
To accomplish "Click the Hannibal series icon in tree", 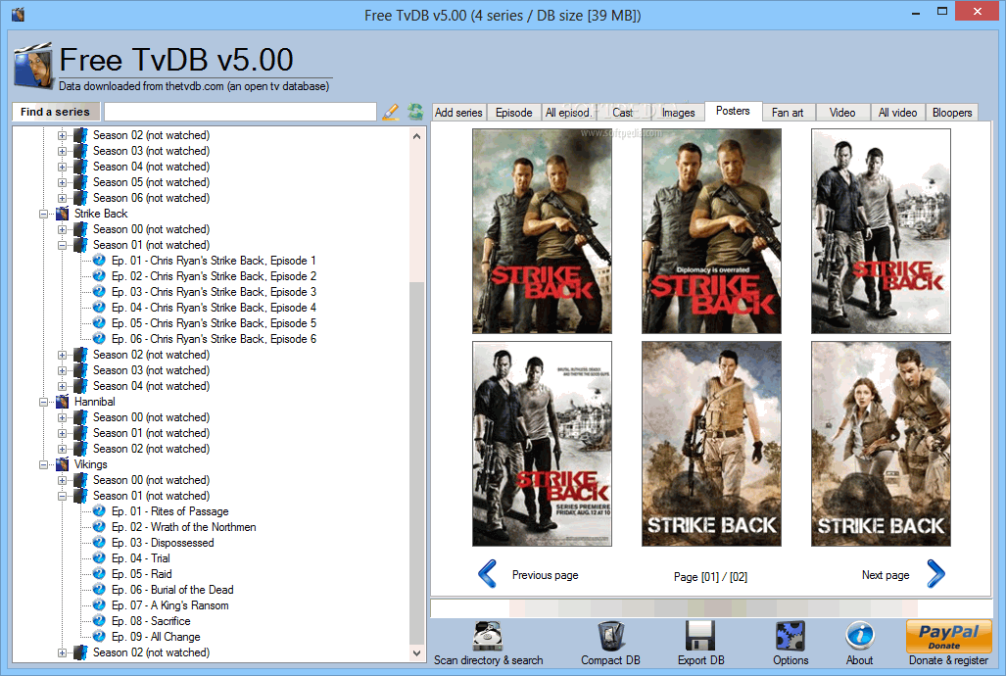I will 63,402.
